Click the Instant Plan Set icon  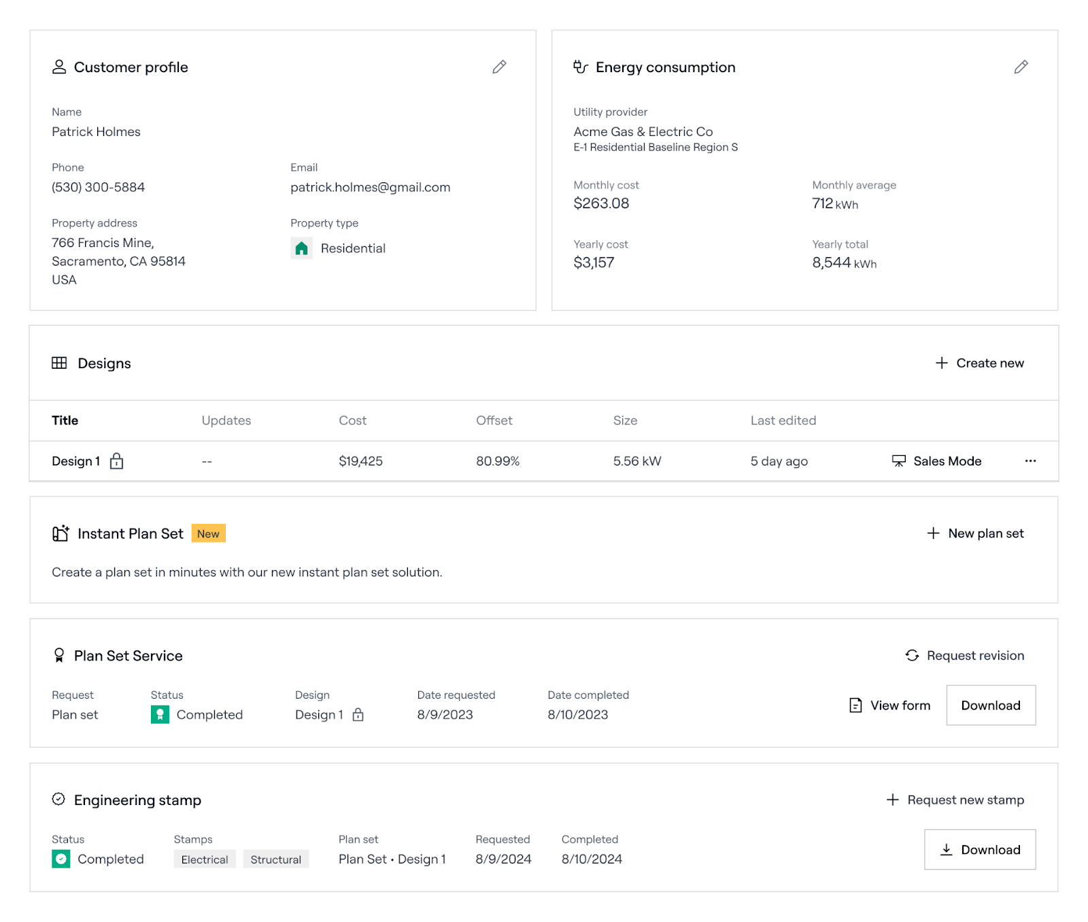tap(61, 533)
